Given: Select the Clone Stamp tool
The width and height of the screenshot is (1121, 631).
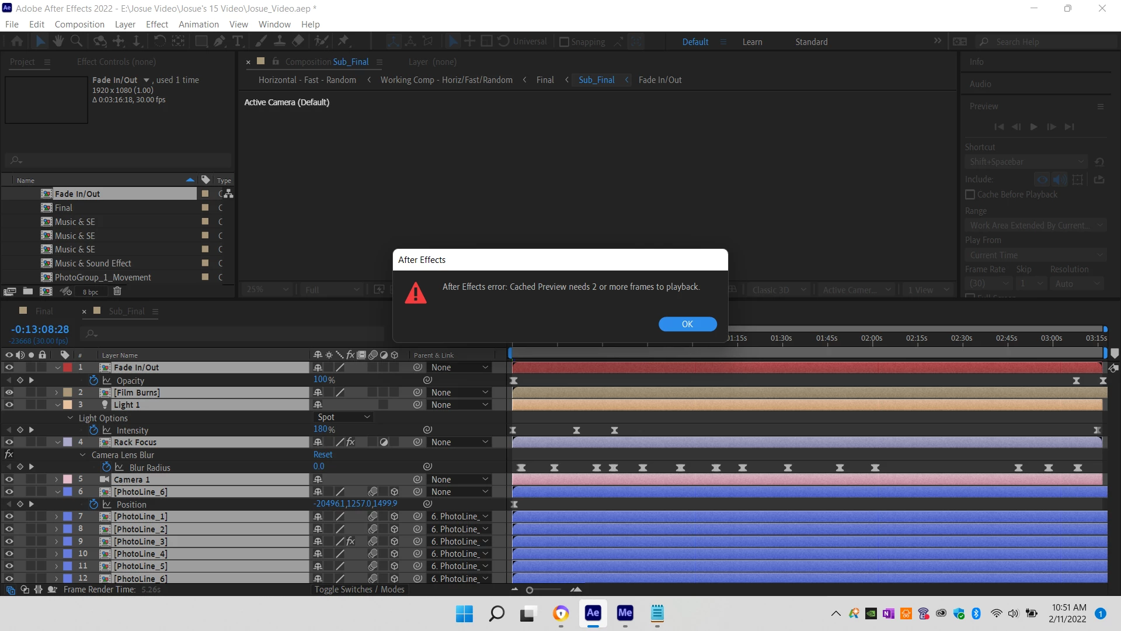Looking at the screenshot, I should coord(280,41).
